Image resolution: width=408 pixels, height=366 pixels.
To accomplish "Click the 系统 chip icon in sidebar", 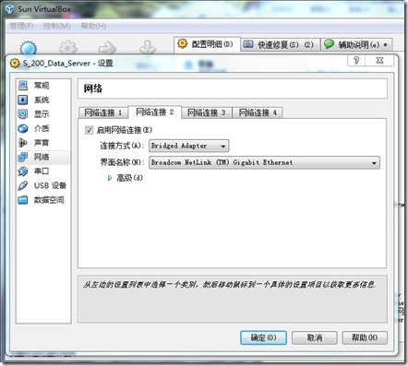I will 23,100.
